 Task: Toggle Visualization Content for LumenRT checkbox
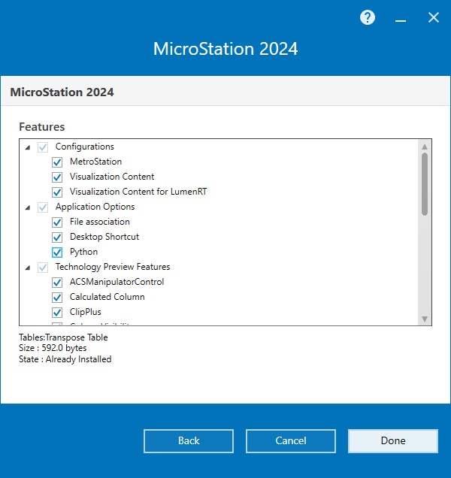tap(57, 192)
